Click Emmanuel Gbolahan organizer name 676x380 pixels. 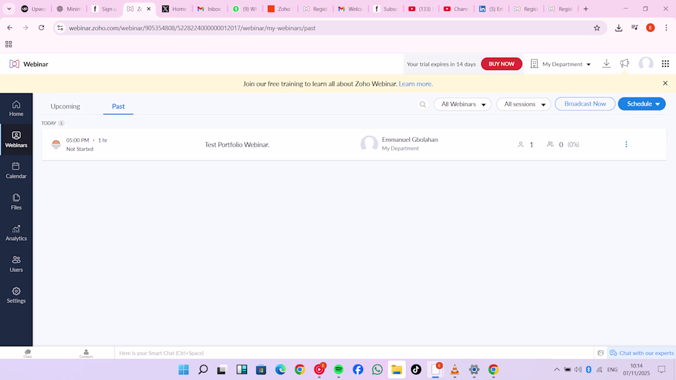pos(409,139)
